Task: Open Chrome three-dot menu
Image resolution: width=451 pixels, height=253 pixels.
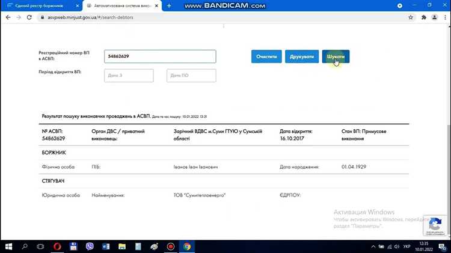Action: click(x=444, y=17)
